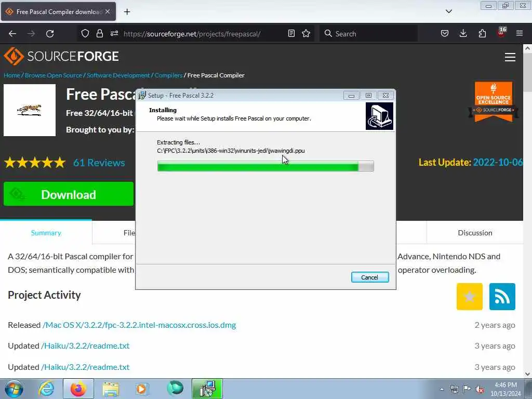Close the Free Pascal Compiler tab
The height and width of the screenshot is (399, 532).
coord(108,11)
